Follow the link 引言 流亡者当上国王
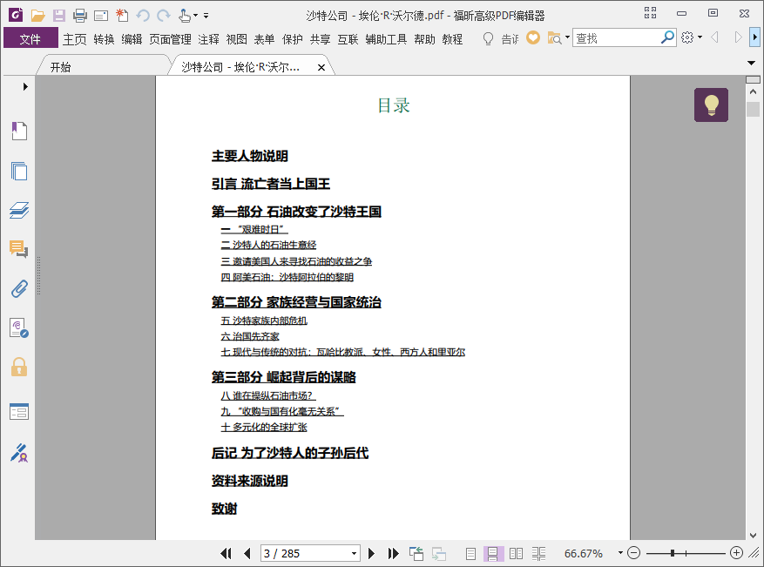Viewport: 764px width, 567px height. (270, 184)
